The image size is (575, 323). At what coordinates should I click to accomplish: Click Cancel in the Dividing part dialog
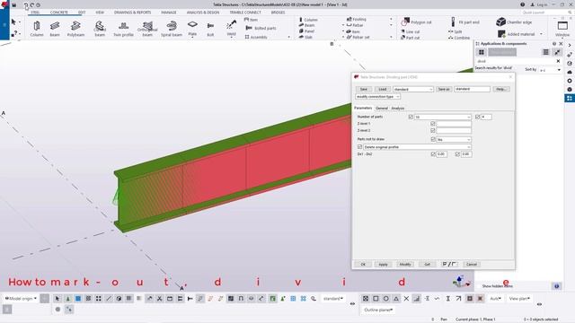tap(472, 264)
